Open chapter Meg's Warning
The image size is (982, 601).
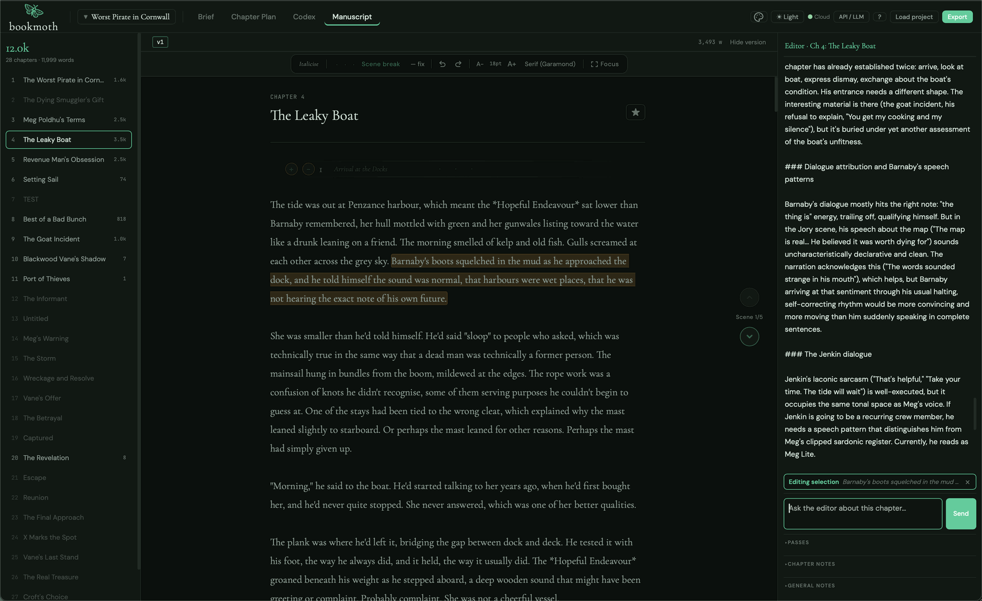point(69,339)
